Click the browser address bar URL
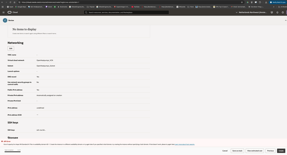Viewport: 287px width, 155px height. (x=50, y=2)
